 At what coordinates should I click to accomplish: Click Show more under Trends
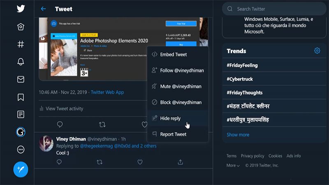click(238, 135)
